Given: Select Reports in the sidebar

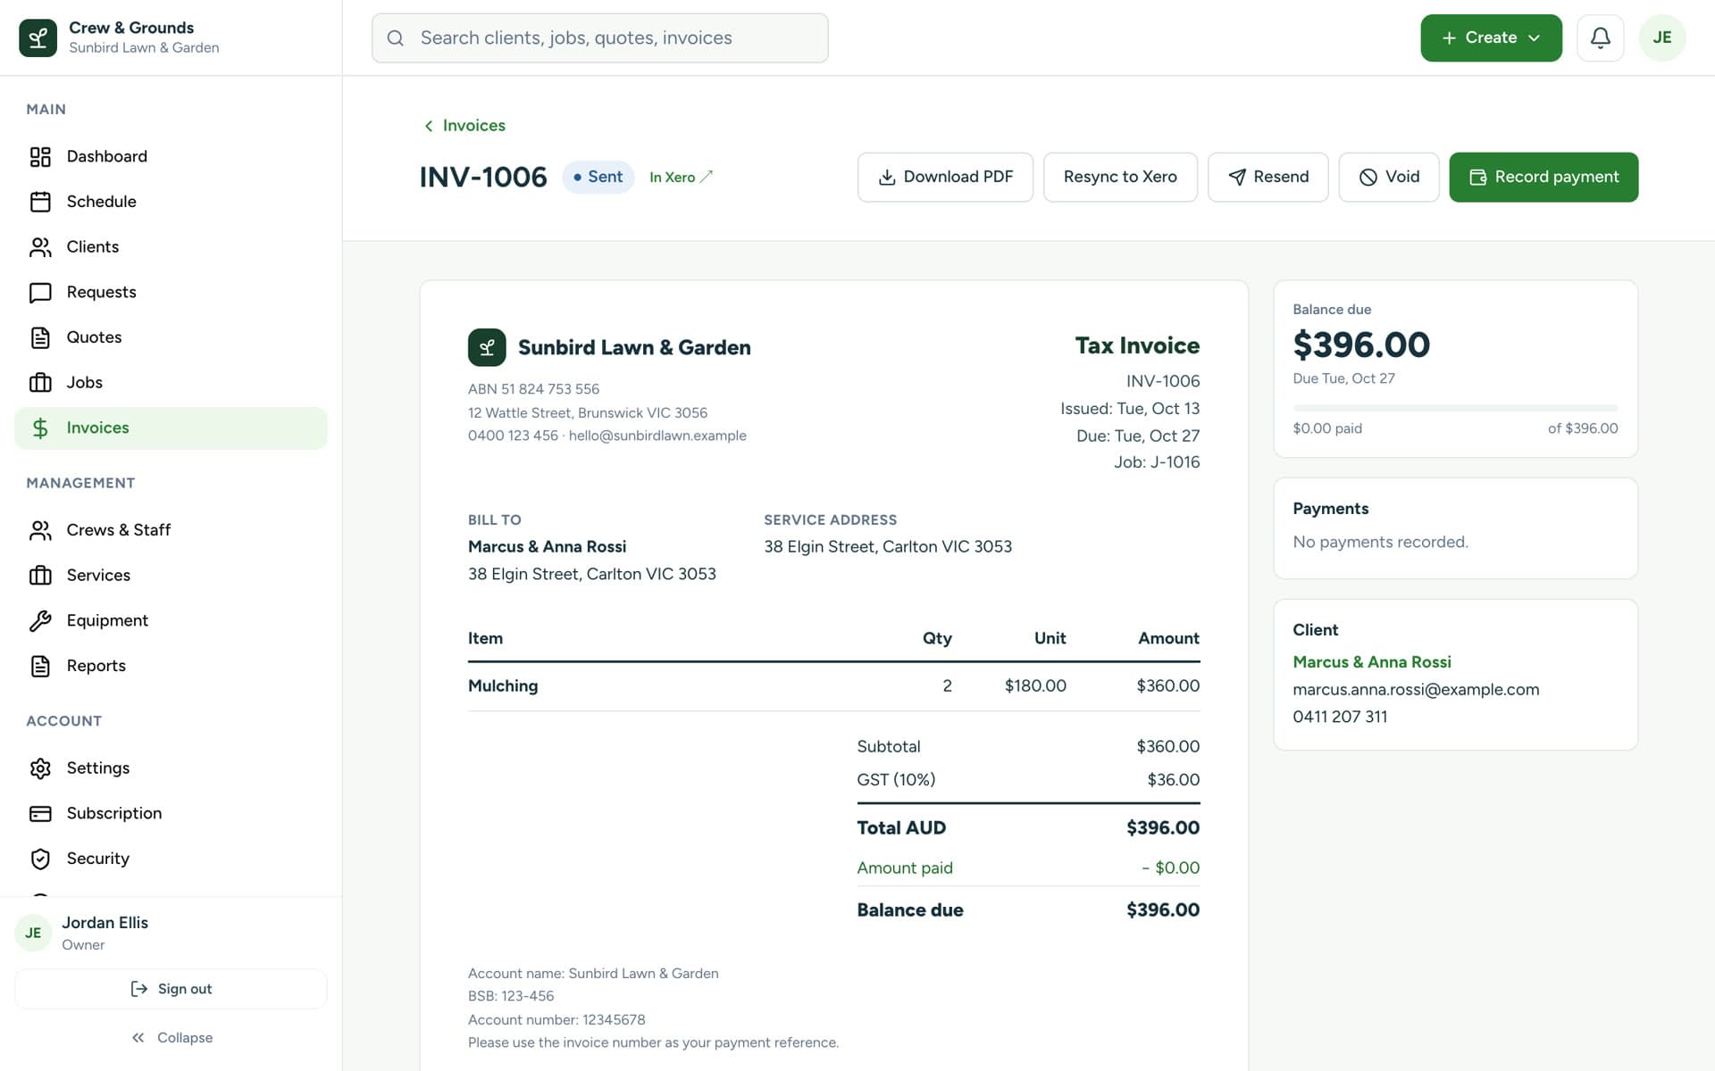Looking at the screenshot, I should pyautogui.click(x=171, y=666).
